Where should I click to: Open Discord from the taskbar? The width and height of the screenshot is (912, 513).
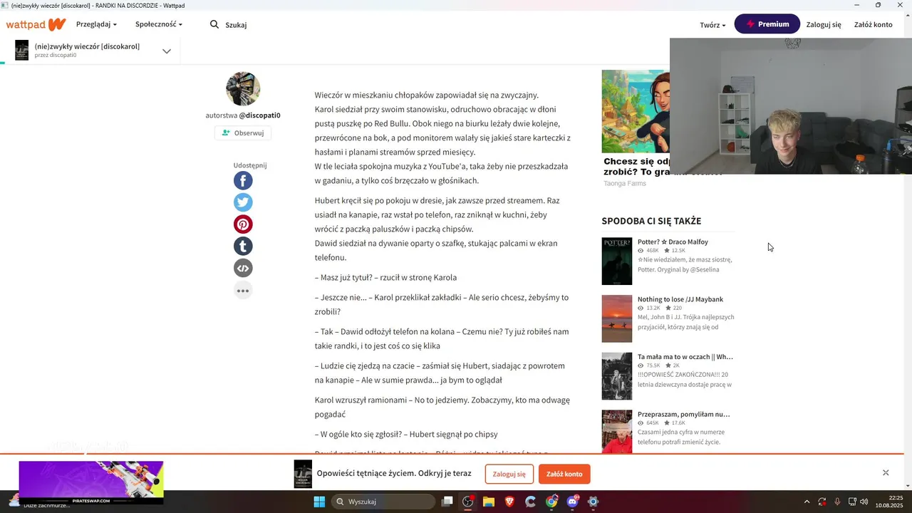(x=573, y=502)
